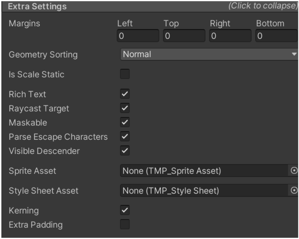Click the Bottom margin input field
Viewport: 299px width, 239px height.
276,36
